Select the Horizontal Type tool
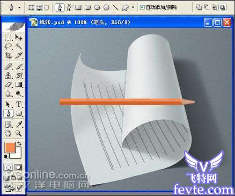The image size is (235, 196). tap(19, 104)
